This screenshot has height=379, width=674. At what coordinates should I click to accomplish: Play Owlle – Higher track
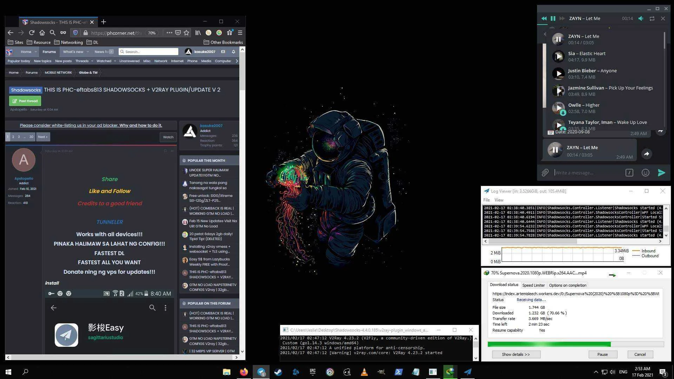(x=559, y=108)
